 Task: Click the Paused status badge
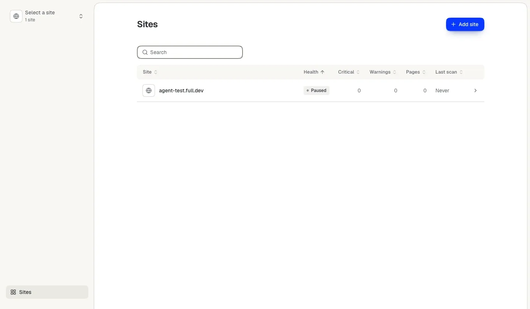(317, 90)
